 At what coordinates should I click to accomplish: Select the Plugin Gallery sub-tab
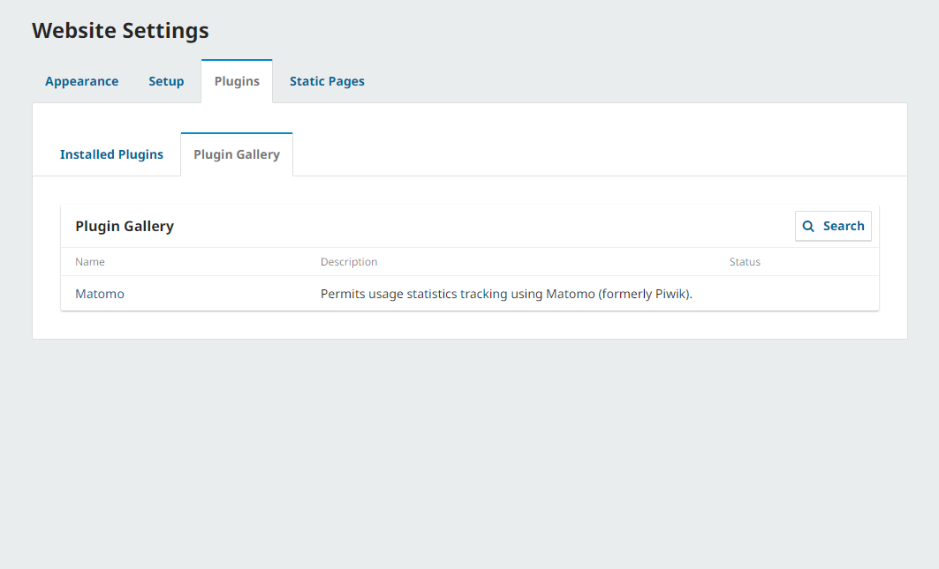(x=237, y=154)
